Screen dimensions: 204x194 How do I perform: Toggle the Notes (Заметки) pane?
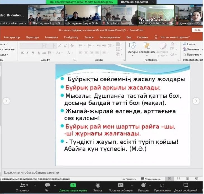click(x=129, y=179)
